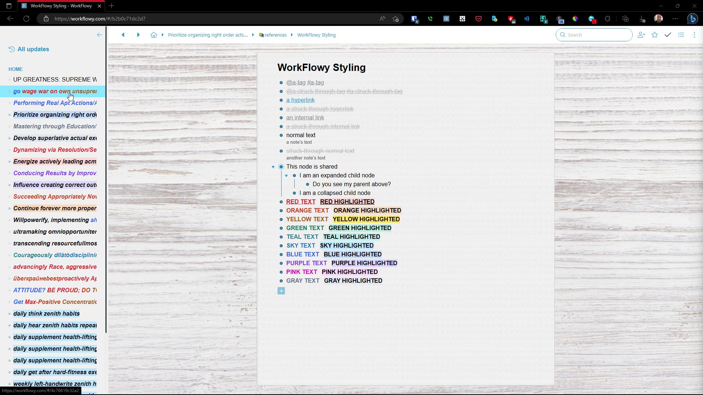This screenshot has height=395, width=703.
Task: Click 'GREEN HIGHLIGHTED' text
Action: coord(360,228)
